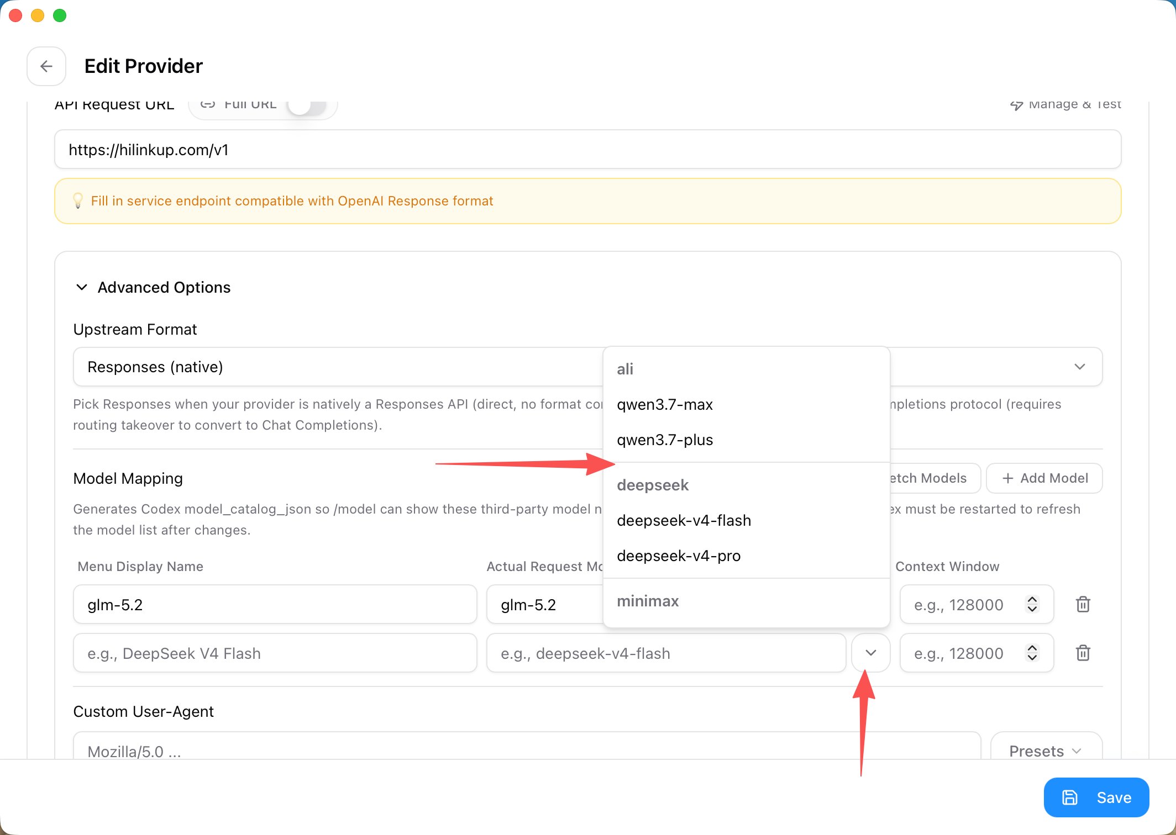Image resolution: width=1176 pixels, height=835 pixels.
Task: Choose qwen3.7-max from model list
Action: (x=747, y=404)
